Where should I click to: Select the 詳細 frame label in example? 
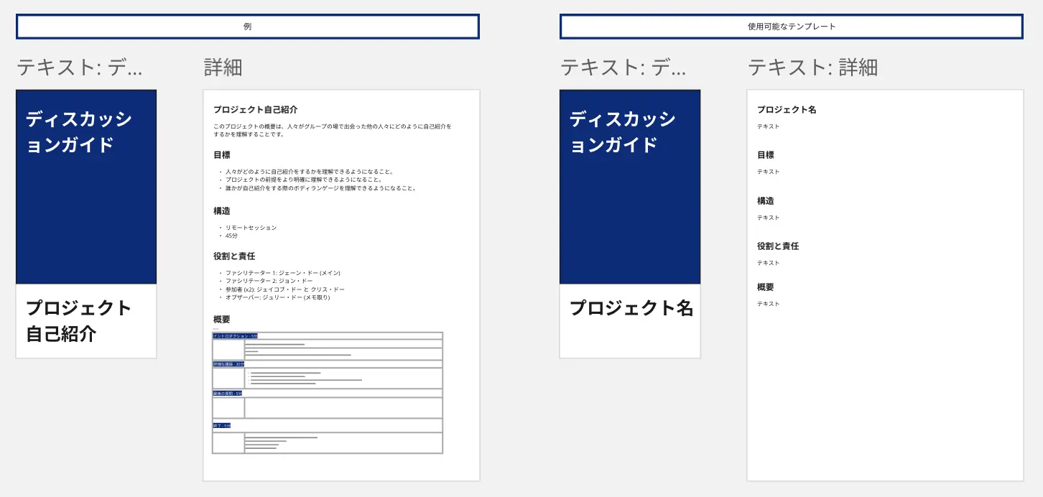coord(223,68)
